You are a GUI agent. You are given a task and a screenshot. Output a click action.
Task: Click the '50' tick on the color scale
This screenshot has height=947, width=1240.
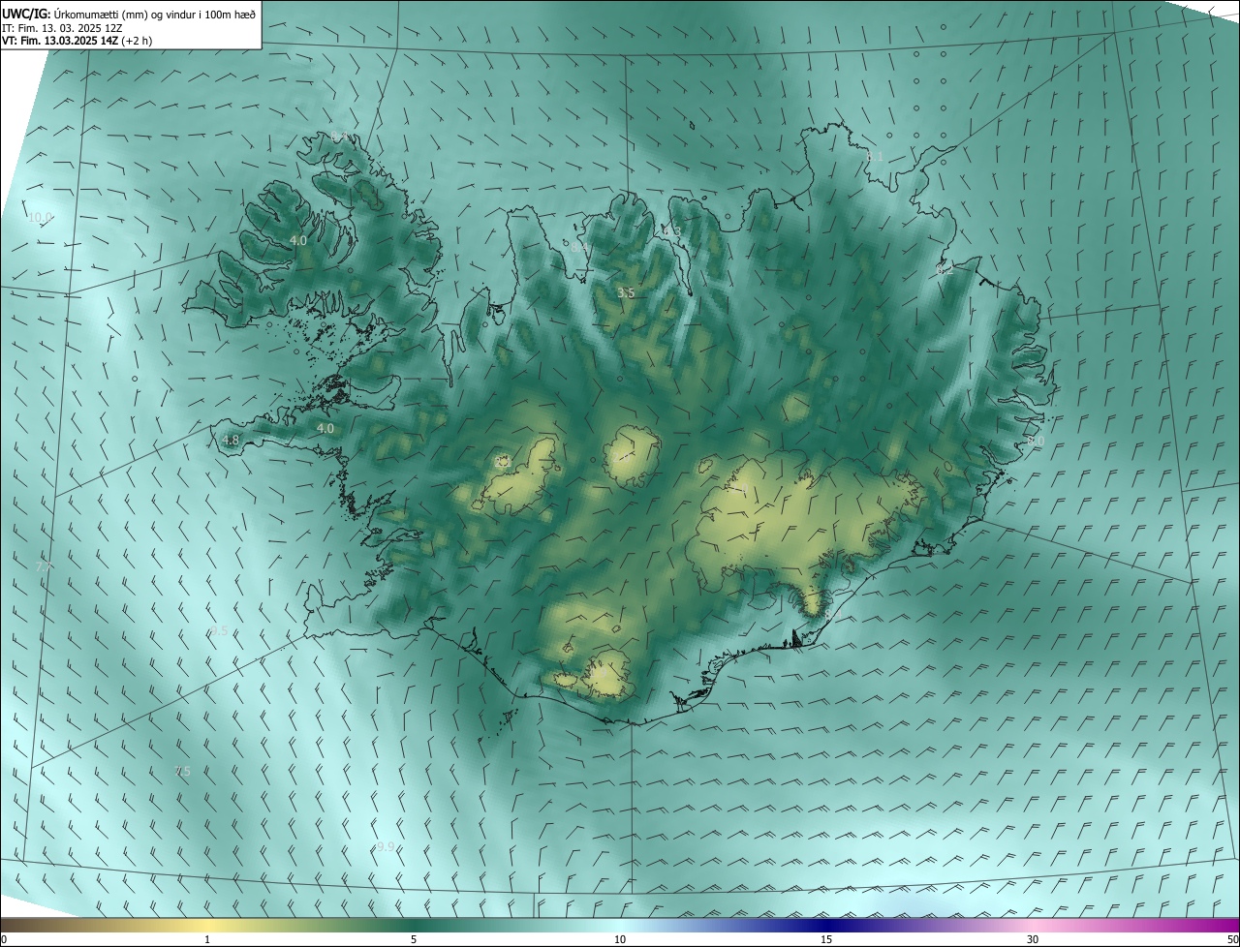coord(1232,939)
